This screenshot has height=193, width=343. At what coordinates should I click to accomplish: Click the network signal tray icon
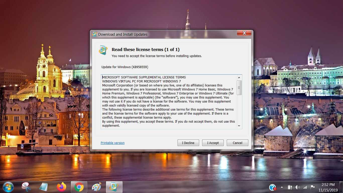[x=305, y=187]
